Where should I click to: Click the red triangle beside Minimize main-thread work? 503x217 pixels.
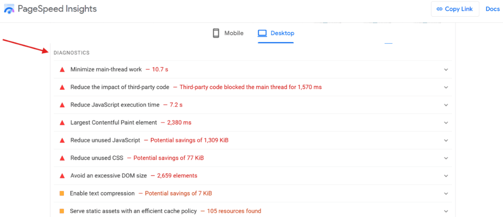pos(62,70)
